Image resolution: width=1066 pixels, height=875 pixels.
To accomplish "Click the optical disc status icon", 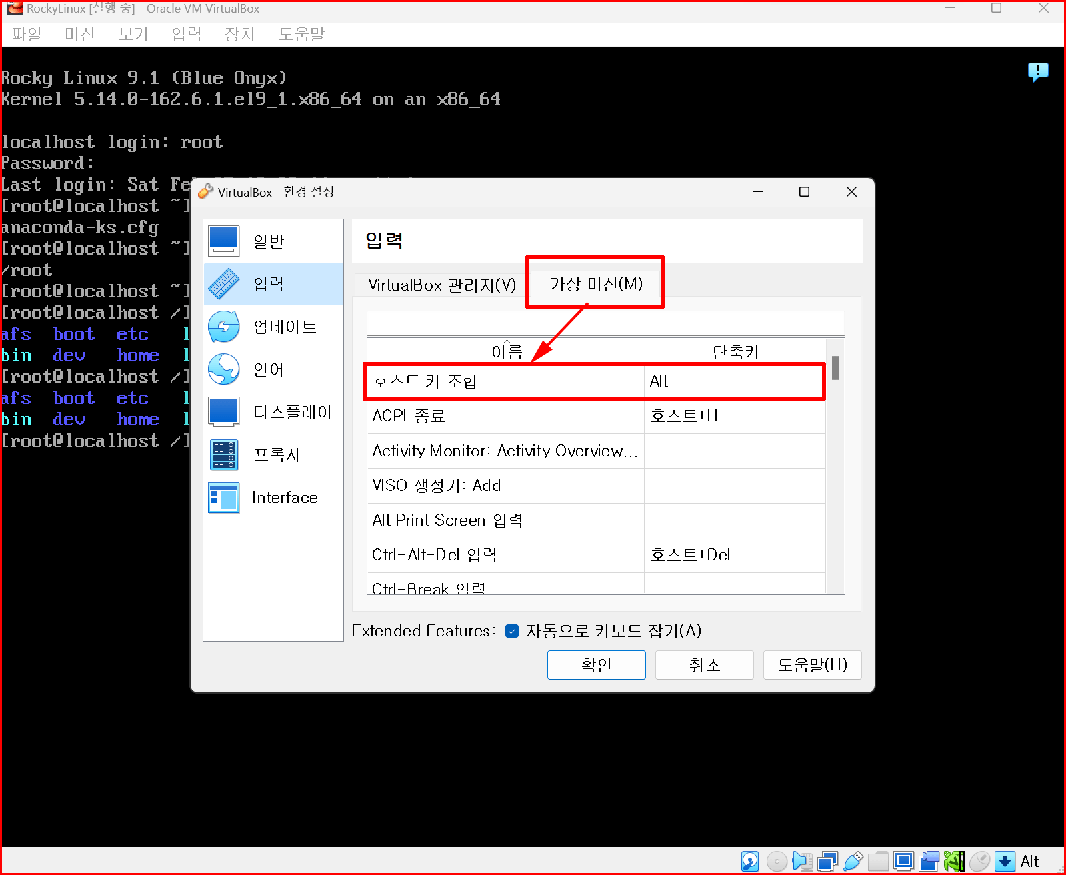I will tap(776, 861).
